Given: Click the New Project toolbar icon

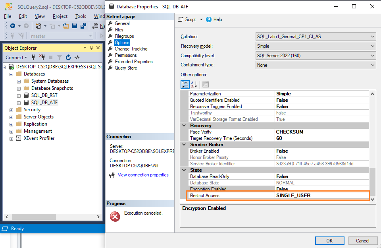Looking at the screenshot, I should (38, 26).
